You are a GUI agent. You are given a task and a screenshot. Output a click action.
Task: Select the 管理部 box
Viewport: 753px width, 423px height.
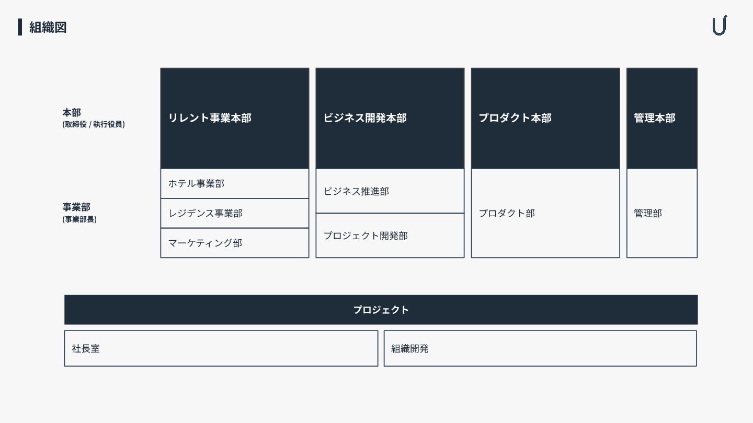pyautogui.click(x=661, y=213)
